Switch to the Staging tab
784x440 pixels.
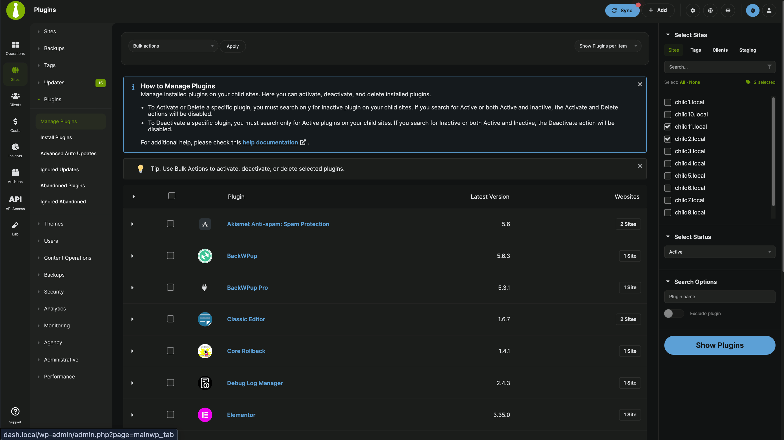tap(747, 50)
